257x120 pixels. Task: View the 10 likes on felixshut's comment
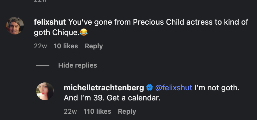[x=66, y=46]
